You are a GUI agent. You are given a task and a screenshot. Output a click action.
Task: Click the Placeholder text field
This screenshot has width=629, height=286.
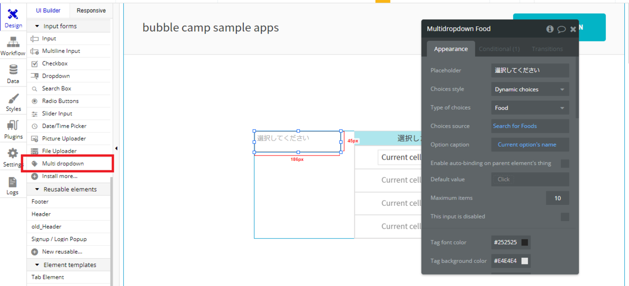pos(530,70)
